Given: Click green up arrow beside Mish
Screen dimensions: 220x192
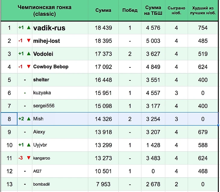Looking at the screenshot, I should [x=29, y=119].
